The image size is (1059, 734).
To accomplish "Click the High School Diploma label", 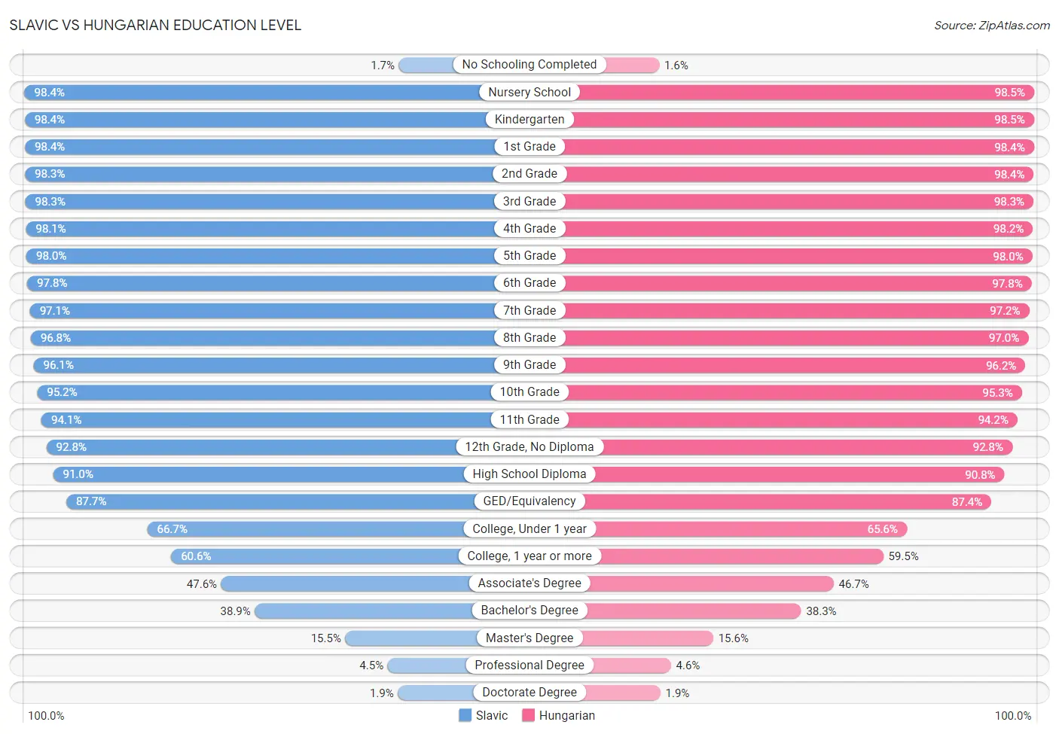I will point(529,474).
